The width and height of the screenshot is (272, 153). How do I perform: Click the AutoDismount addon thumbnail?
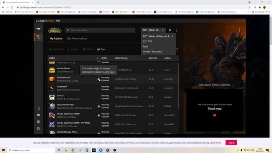52,79
